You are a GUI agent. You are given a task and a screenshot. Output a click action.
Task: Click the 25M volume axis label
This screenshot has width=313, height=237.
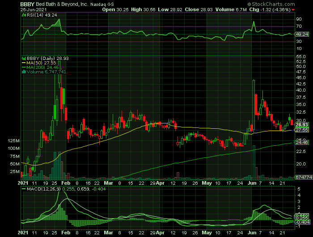coord(15,172)
